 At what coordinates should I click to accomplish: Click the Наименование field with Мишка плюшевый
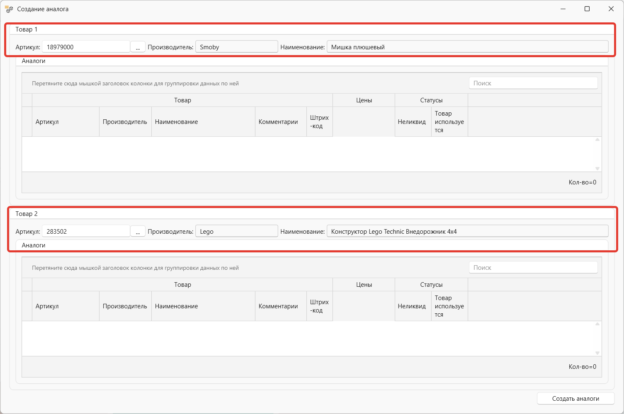(467, 47)
